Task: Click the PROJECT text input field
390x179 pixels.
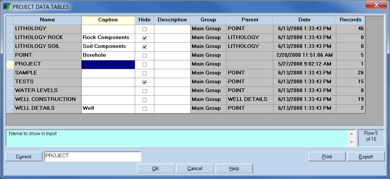Action: 93,157
